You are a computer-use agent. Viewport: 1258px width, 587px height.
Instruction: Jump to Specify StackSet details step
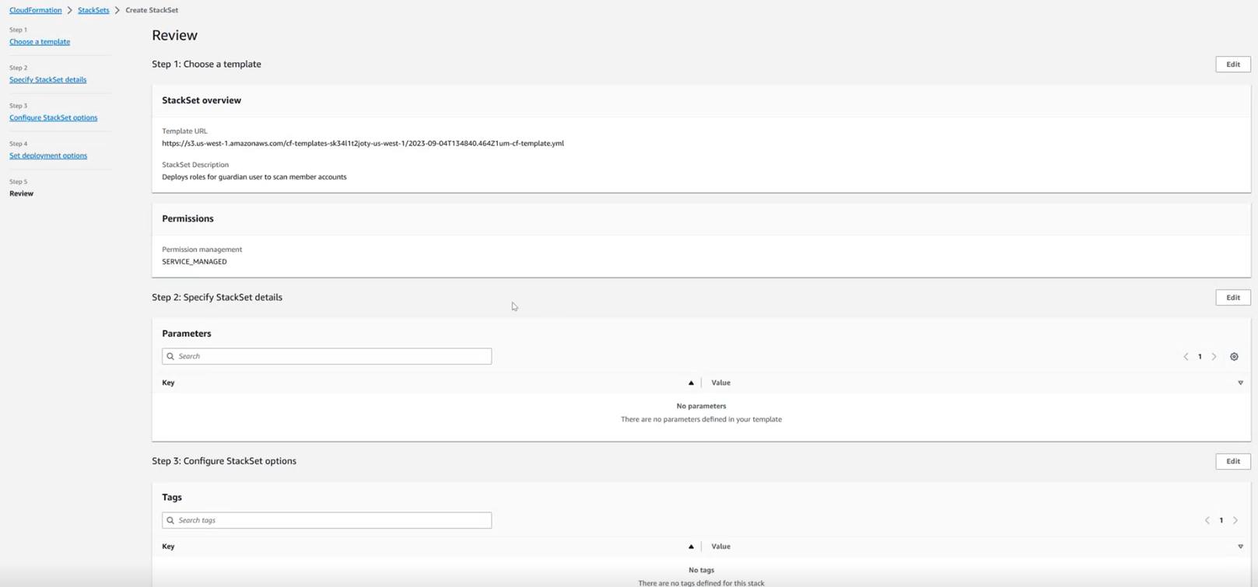47,80
